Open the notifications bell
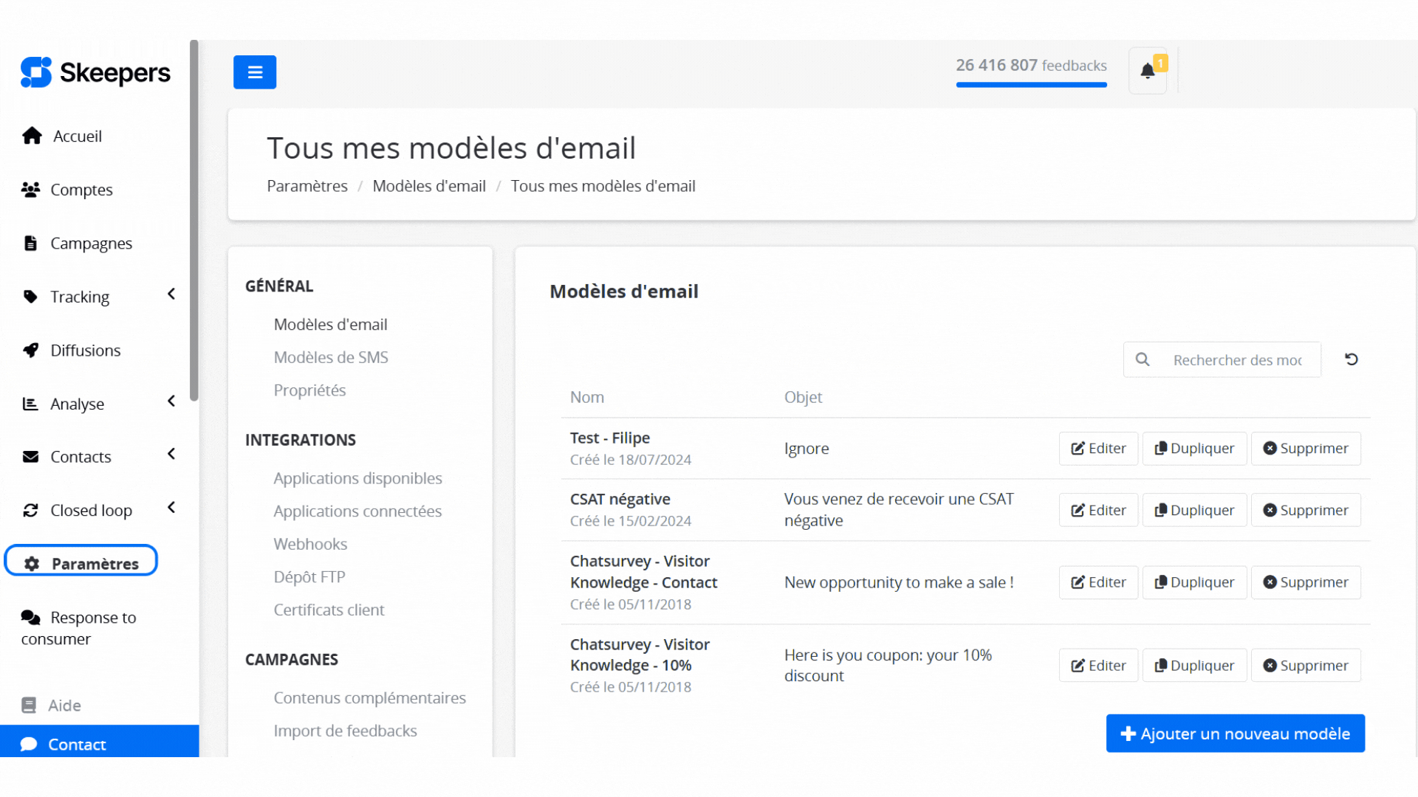Image resolution: width=1418 pixels, height=797 pixels. (x=1148, y=69)
